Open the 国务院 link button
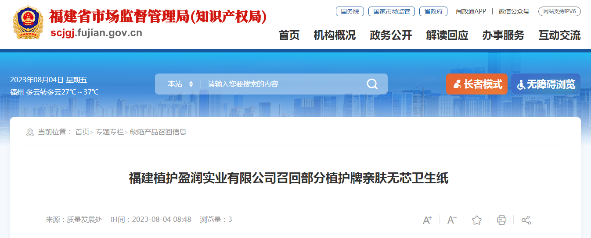This screenshot has height=238, width=591. (350, 11)
